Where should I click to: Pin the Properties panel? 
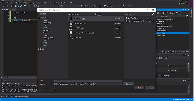(186, 55)
